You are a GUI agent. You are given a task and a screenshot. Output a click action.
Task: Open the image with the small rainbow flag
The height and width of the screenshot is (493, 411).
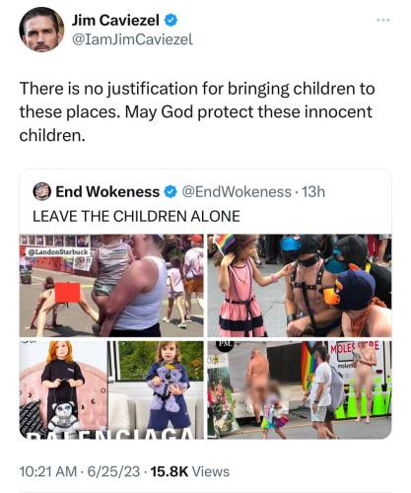click(300, 286)
